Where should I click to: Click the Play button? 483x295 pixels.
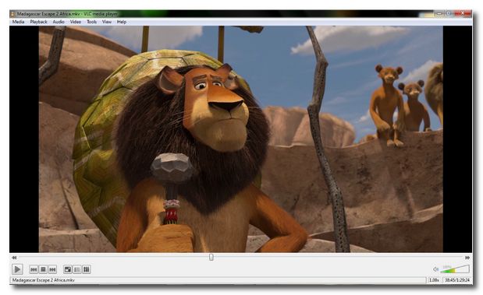[x=17, y=269]
